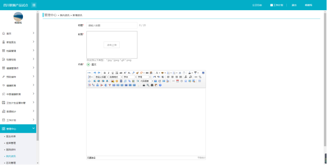Open the background highlight color dropdown
The image size is (327, 165).
tap(165, 73)
